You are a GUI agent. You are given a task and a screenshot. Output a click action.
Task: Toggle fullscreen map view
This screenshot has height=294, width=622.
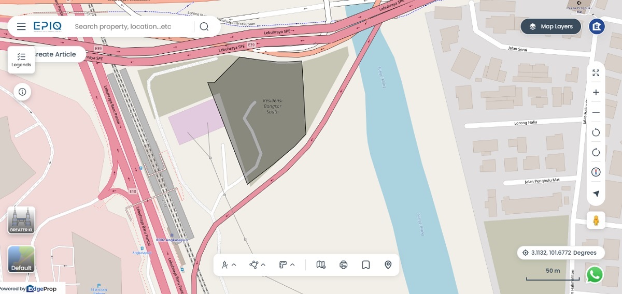[x=596, y=73]
